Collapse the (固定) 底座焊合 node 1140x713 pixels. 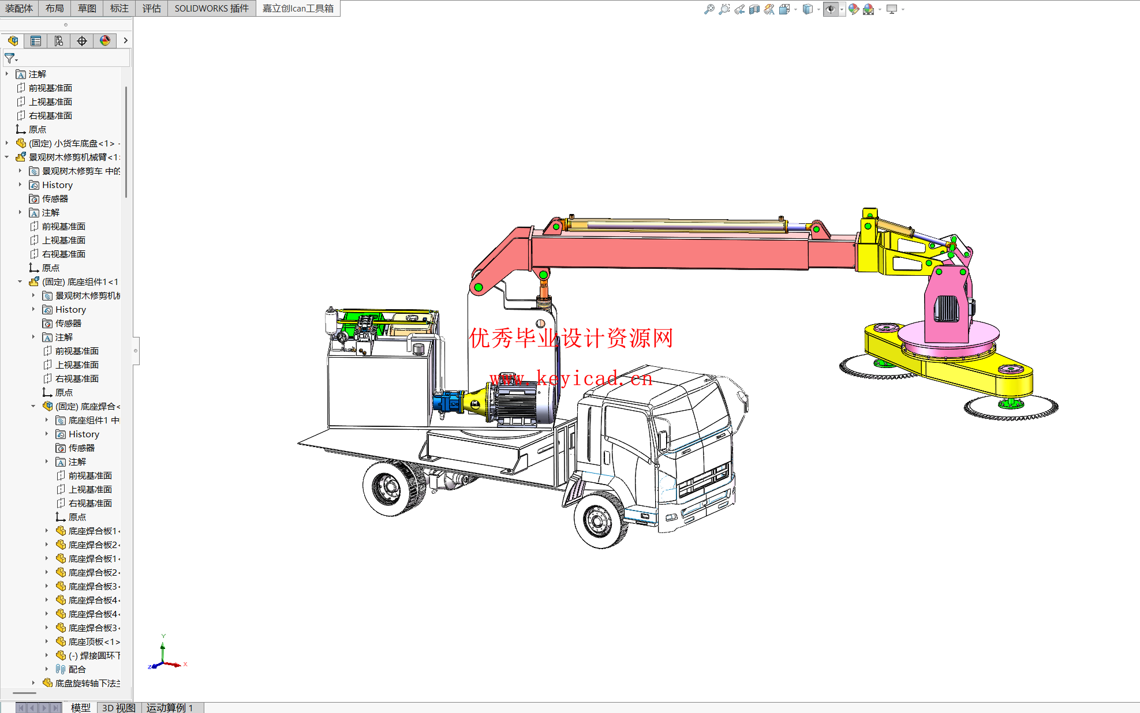click(x=33, y=406)
